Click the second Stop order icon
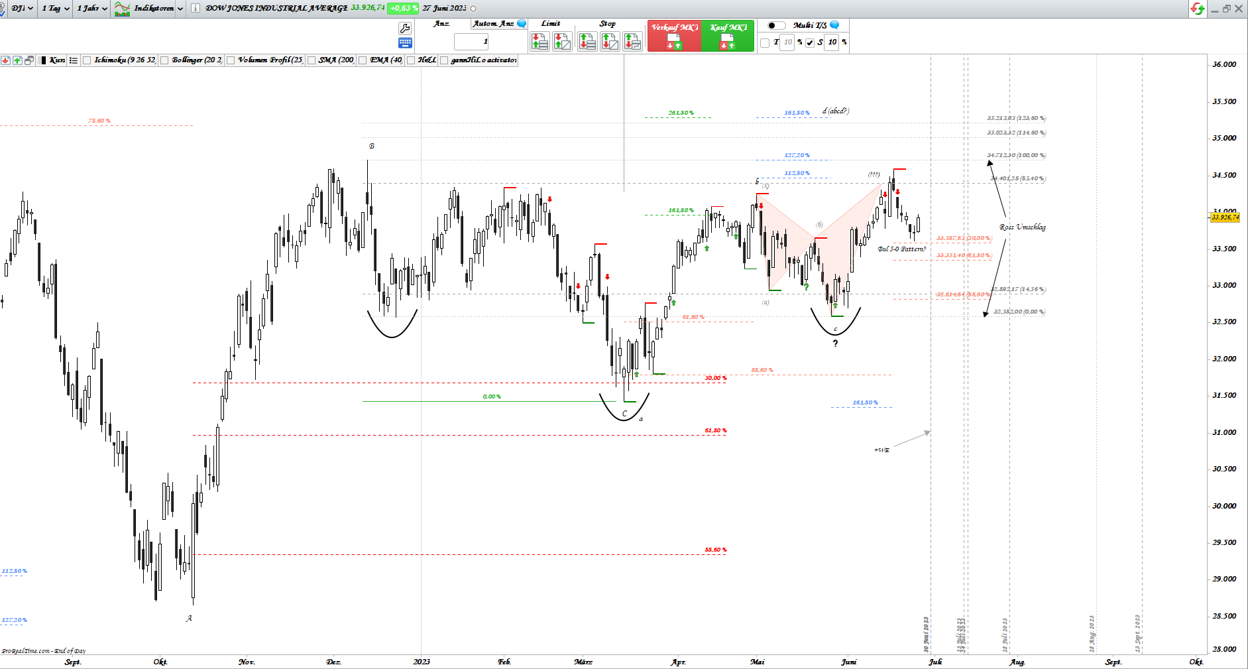Image resolution: width=1248 pixels, height=669 pixels. click(x=610, y=41)
